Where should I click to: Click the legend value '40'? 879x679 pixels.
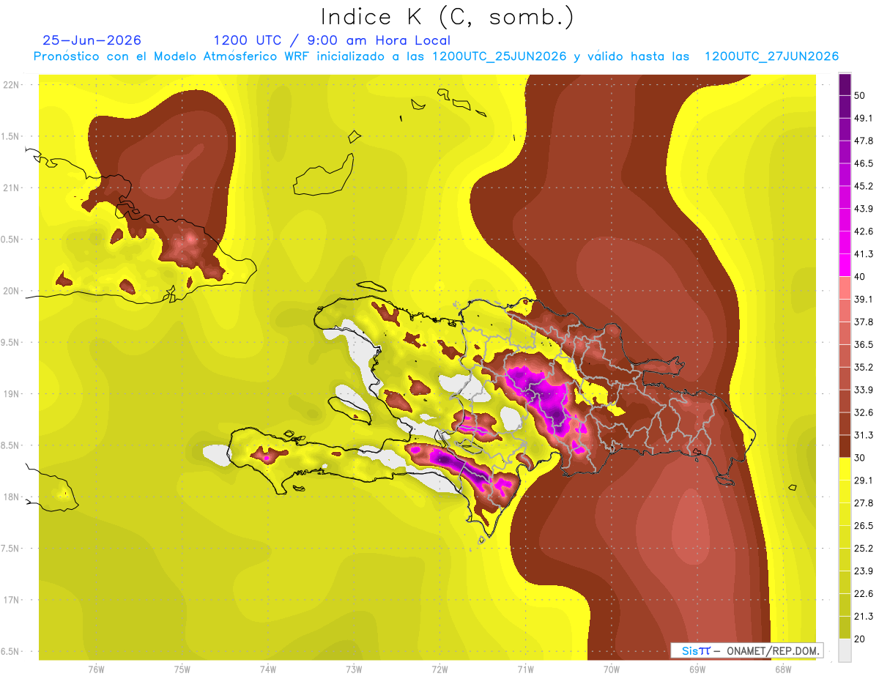860,277
